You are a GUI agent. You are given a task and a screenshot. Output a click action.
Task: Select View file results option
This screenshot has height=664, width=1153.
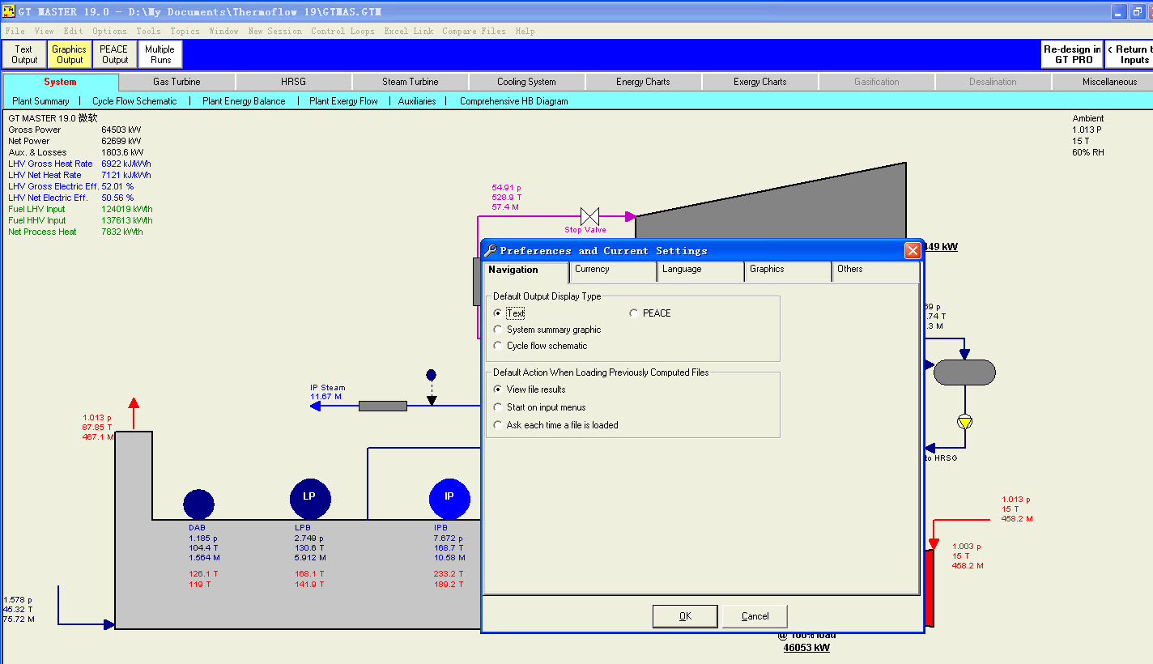530,389
